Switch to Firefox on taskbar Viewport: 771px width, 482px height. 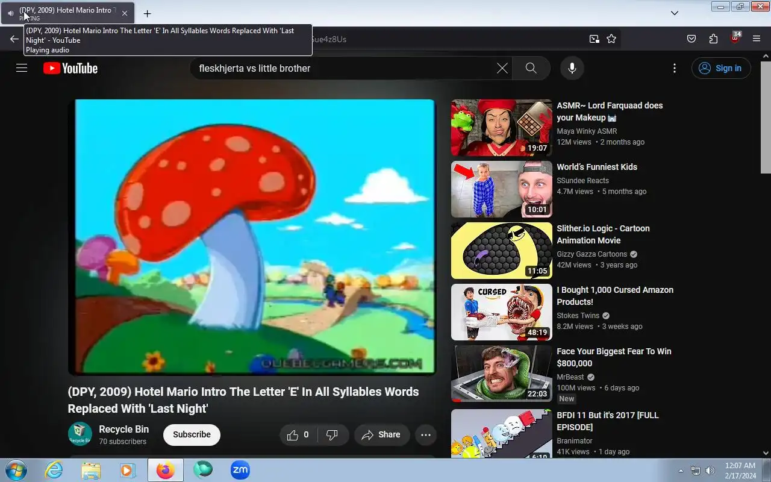(165, 470)
